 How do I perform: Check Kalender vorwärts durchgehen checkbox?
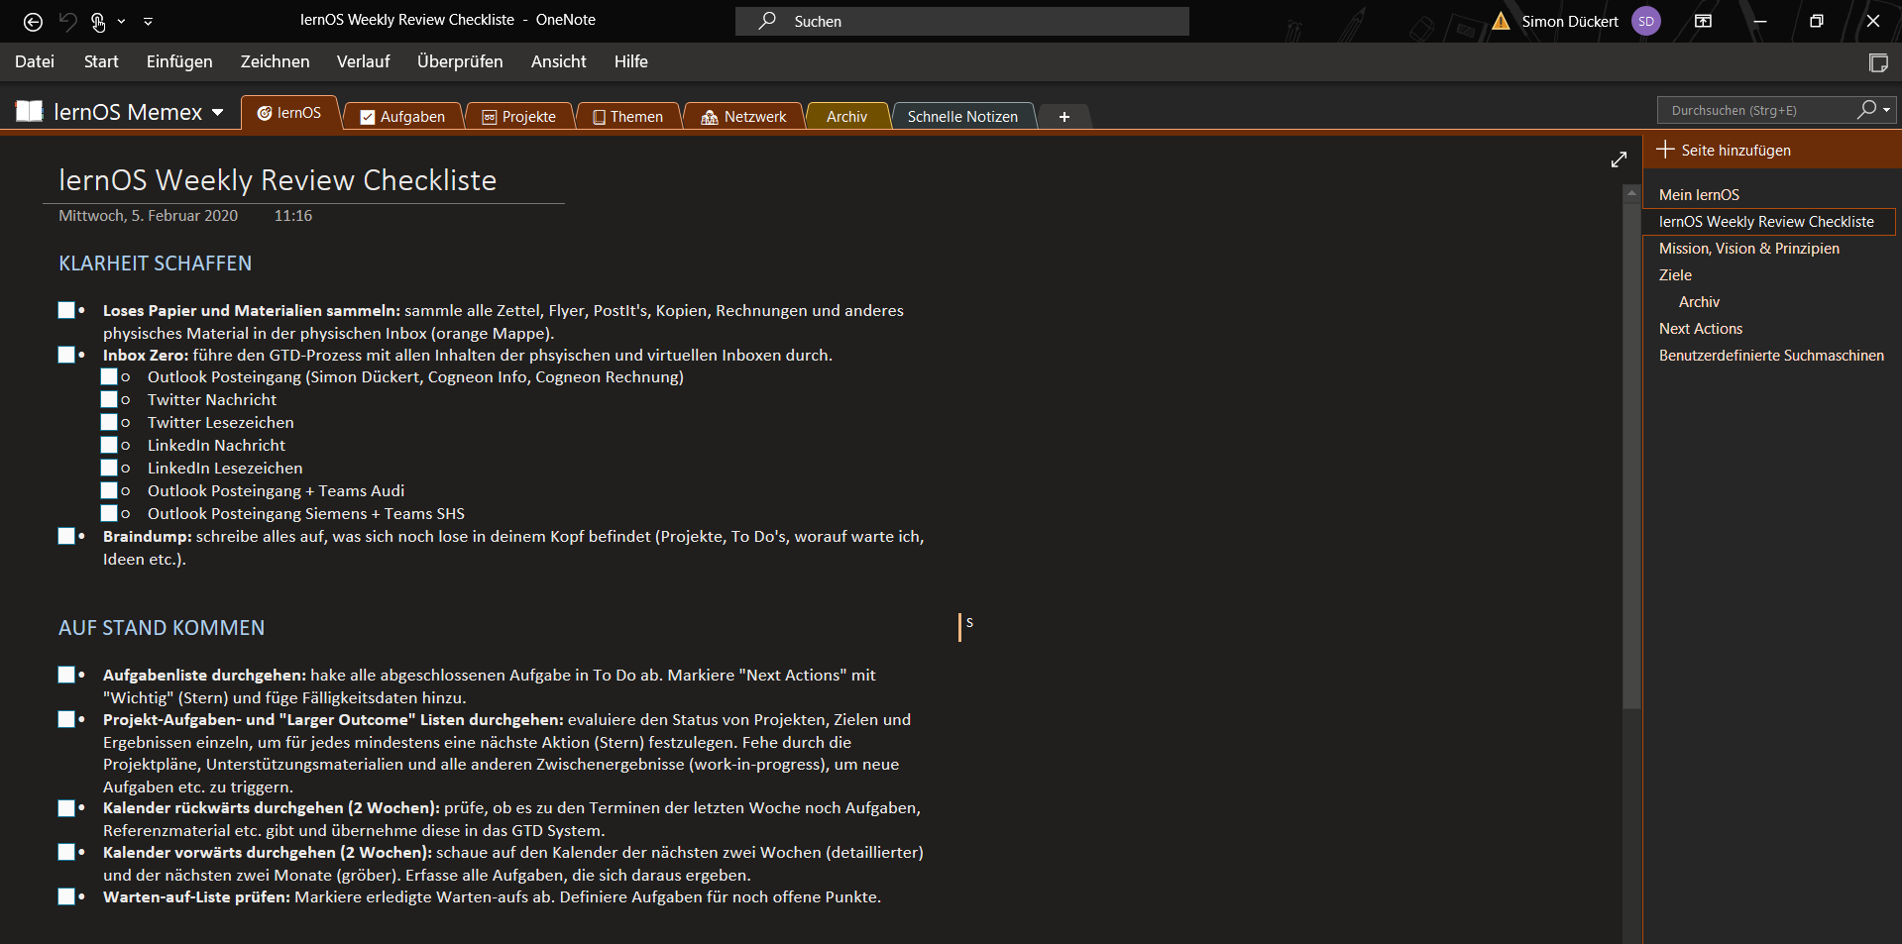tap(66, 852)
